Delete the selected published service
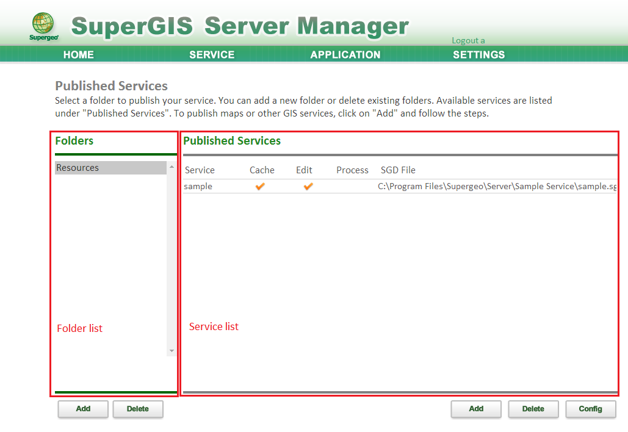 click(533, 409)
